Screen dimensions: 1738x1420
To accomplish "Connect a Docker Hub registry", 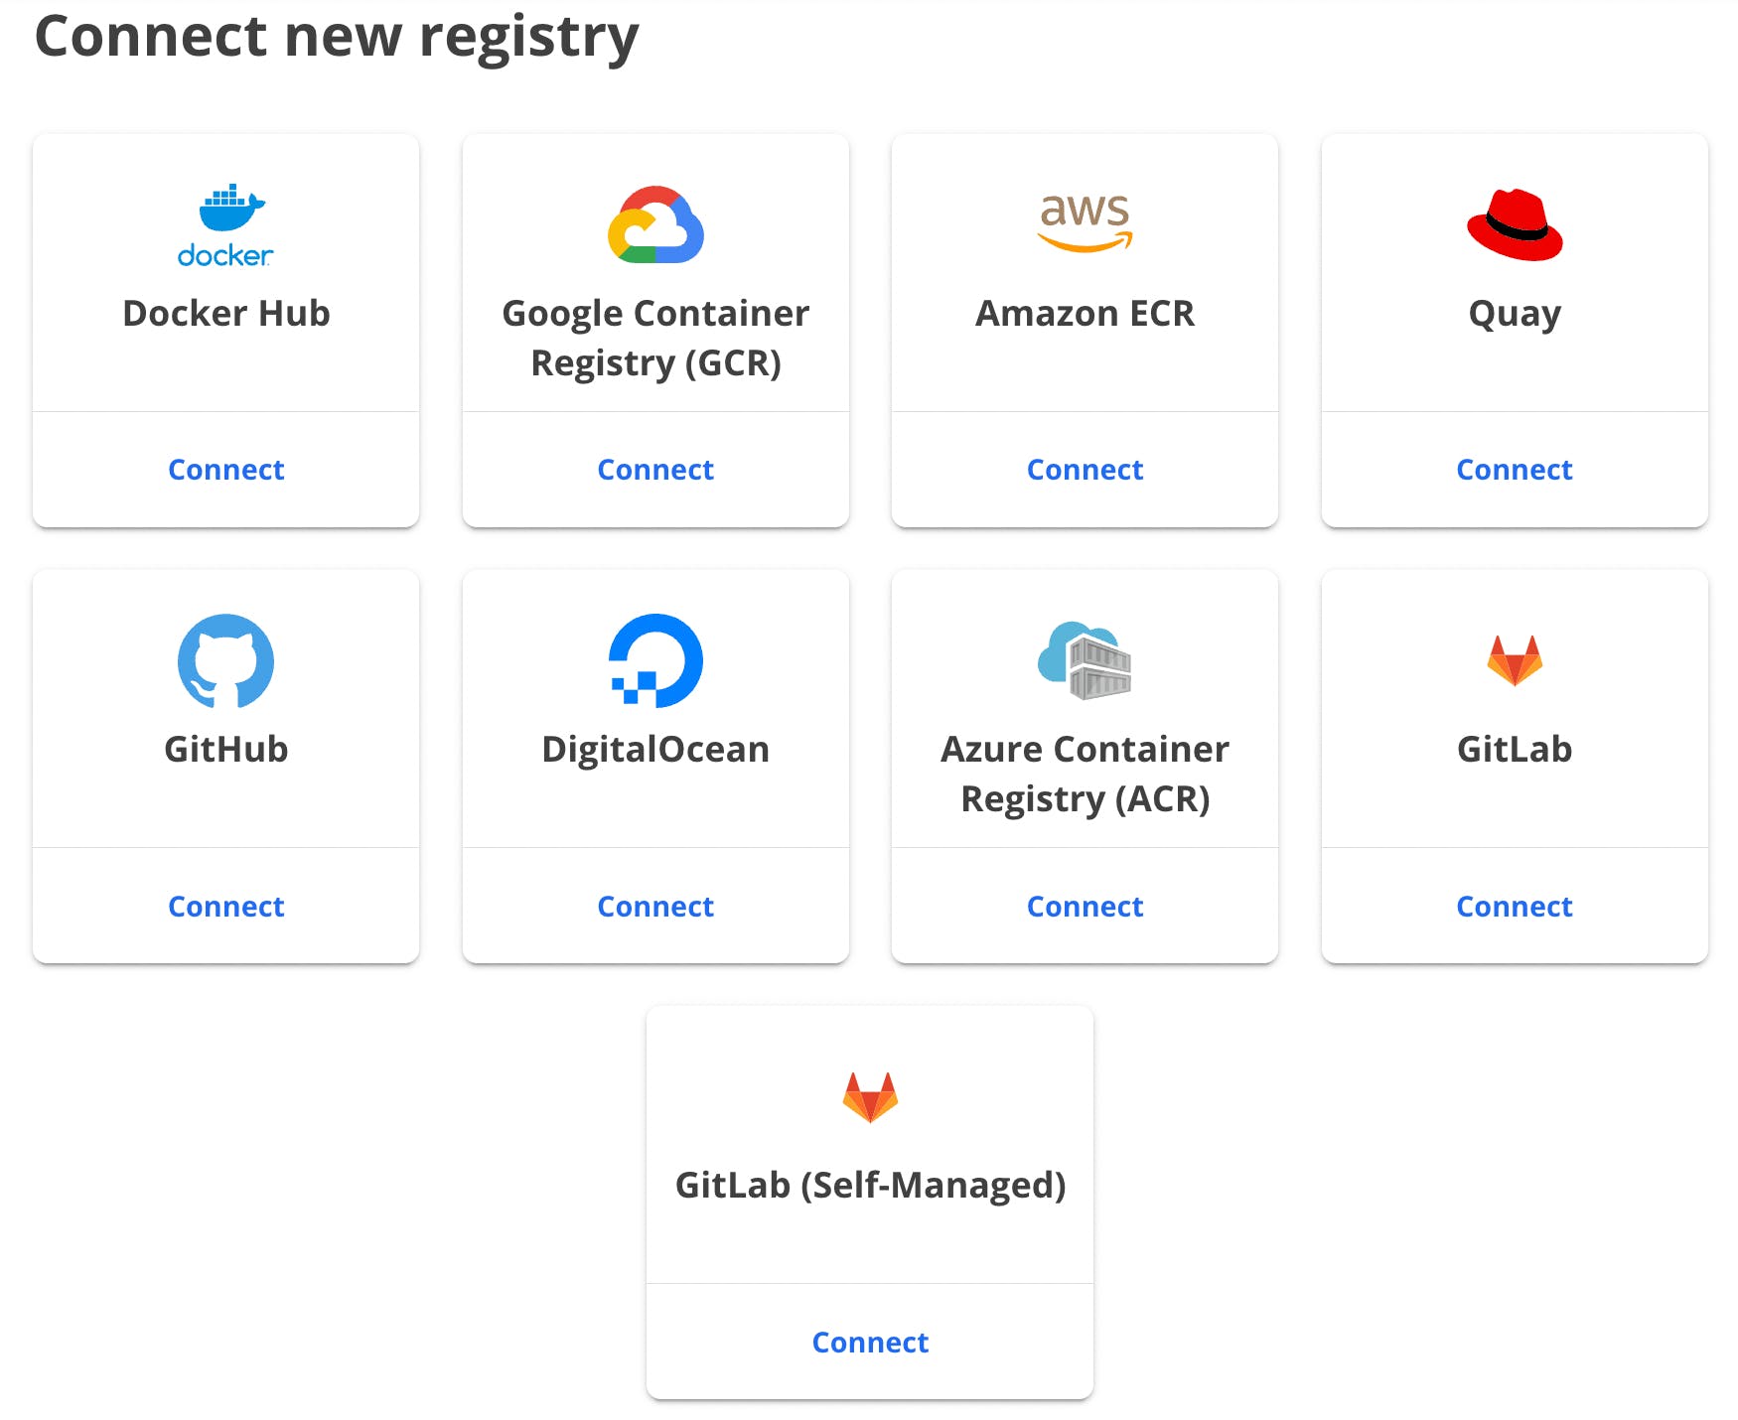I will pyautogui.click(x=226, y=470).
